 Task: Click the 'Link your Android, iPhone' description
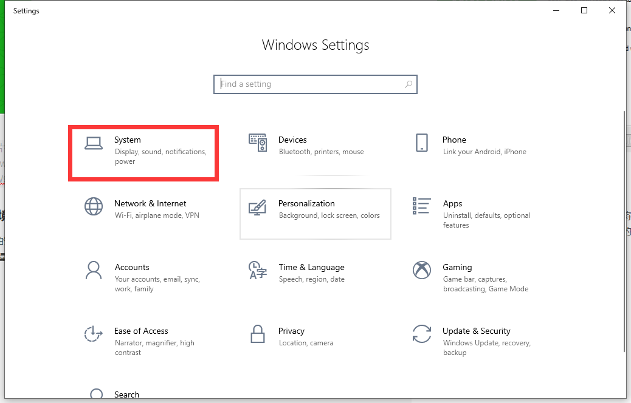click(484, 152)
